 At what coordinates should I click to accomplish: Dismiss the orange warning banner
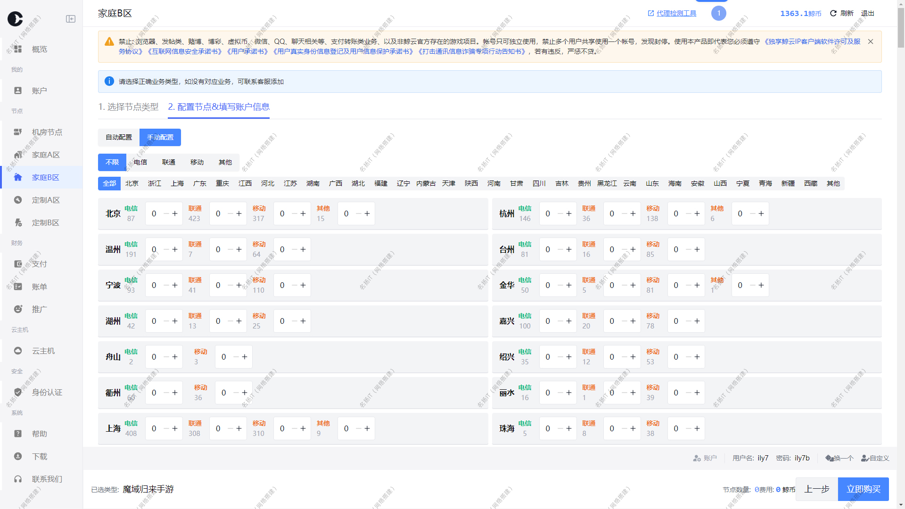click(x=871, y=41)
